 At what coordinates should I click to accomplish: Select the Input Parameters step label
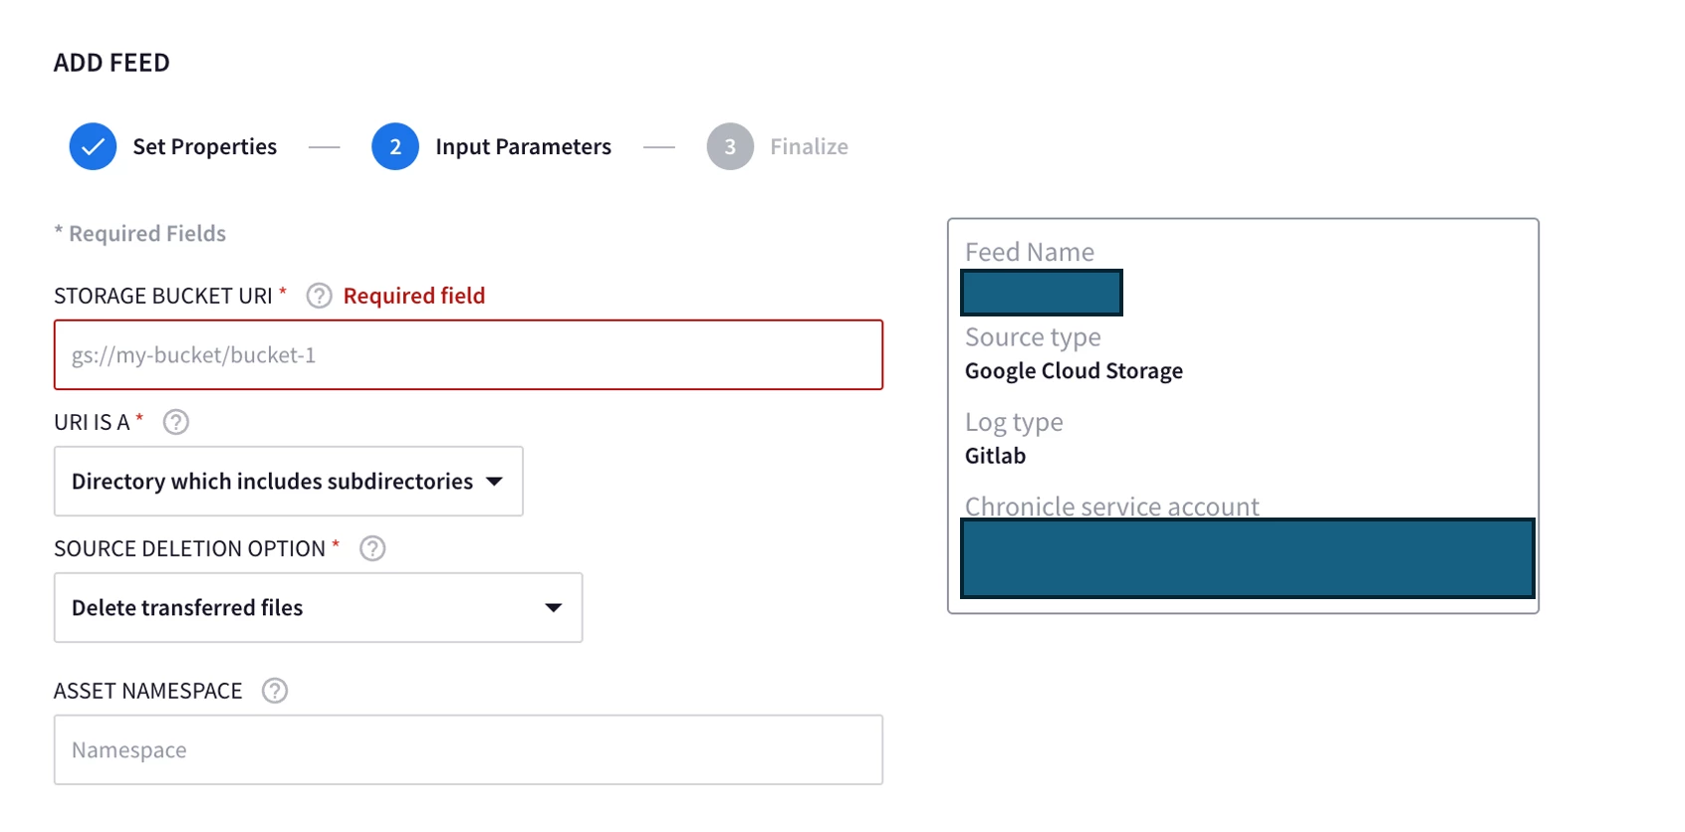point(523,146)
